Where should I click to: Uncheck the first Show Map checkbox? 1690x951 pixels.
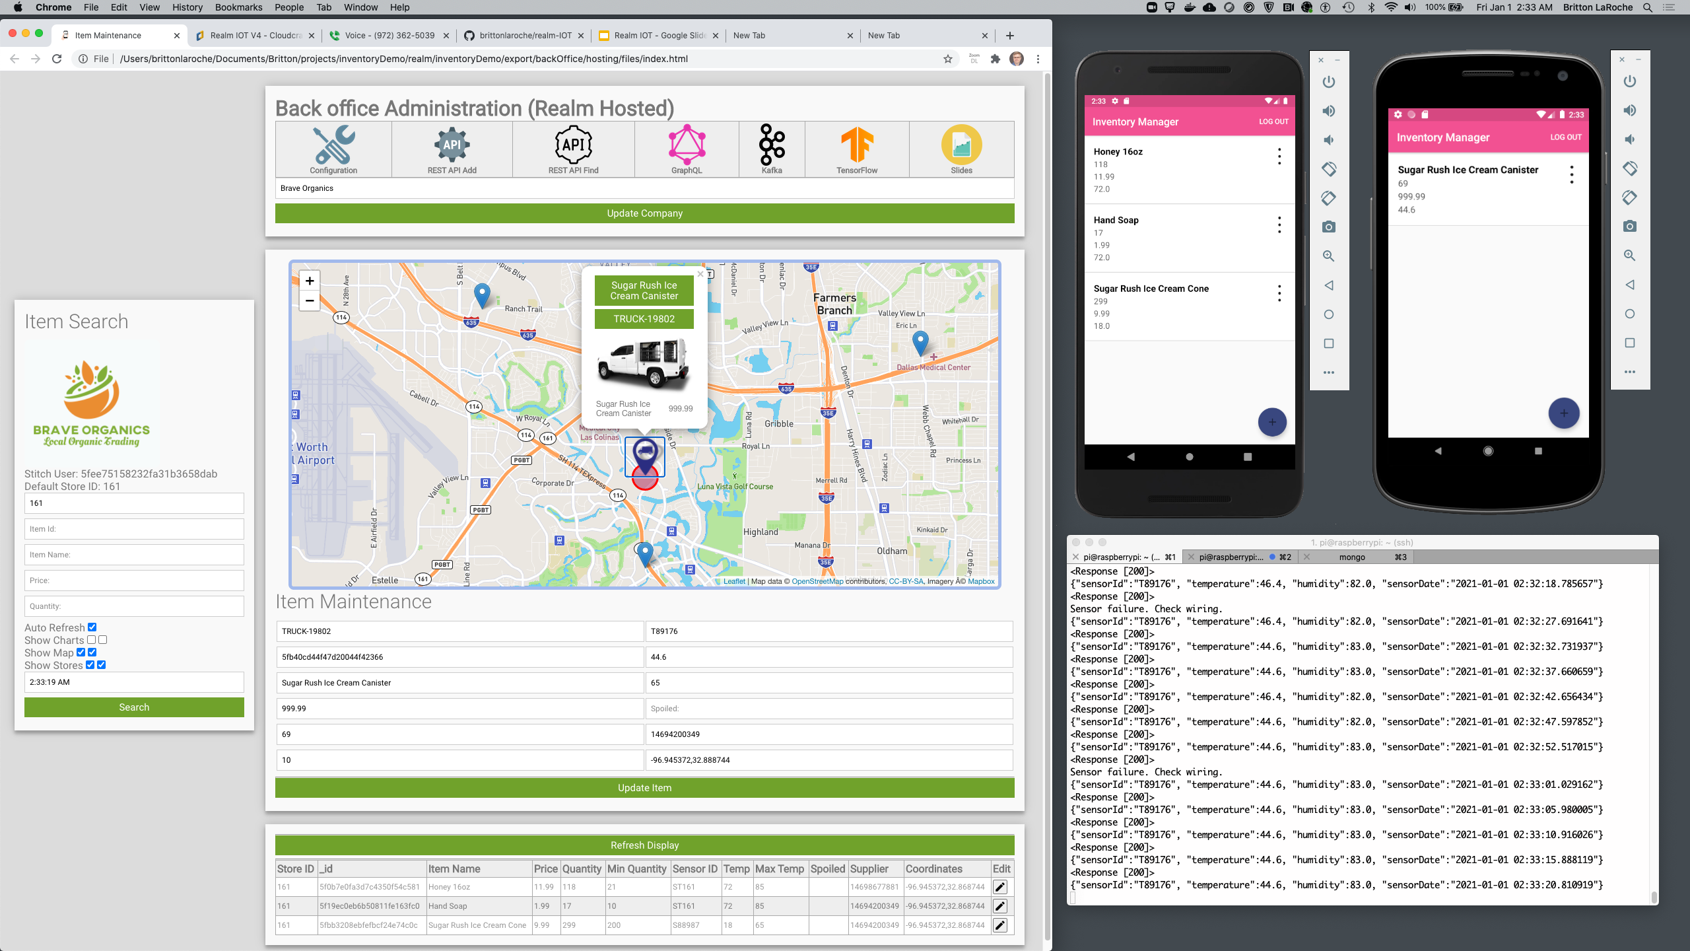(81, 652)
